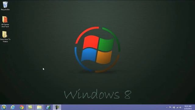
Task: Open the Action Center flag icon
Action: point(170,107)
